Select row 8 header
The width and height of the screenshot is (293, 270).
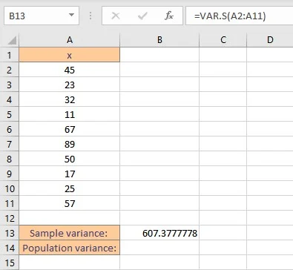click(10, 159)
